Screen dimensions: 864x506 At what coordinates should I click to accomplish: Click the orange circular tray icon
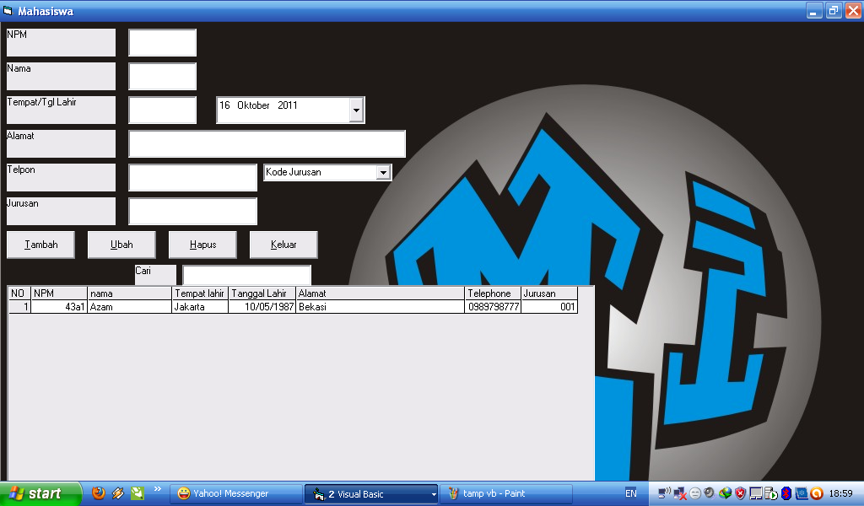click(817, 494)
